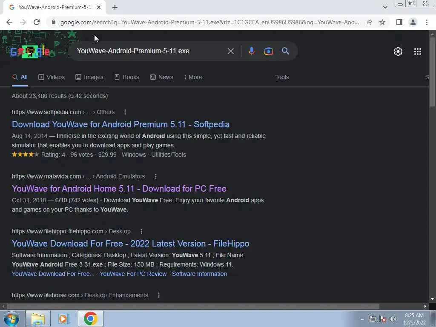Bookmark this tab with the star
The height and width of the screenshot is (327, 436).
382,22
